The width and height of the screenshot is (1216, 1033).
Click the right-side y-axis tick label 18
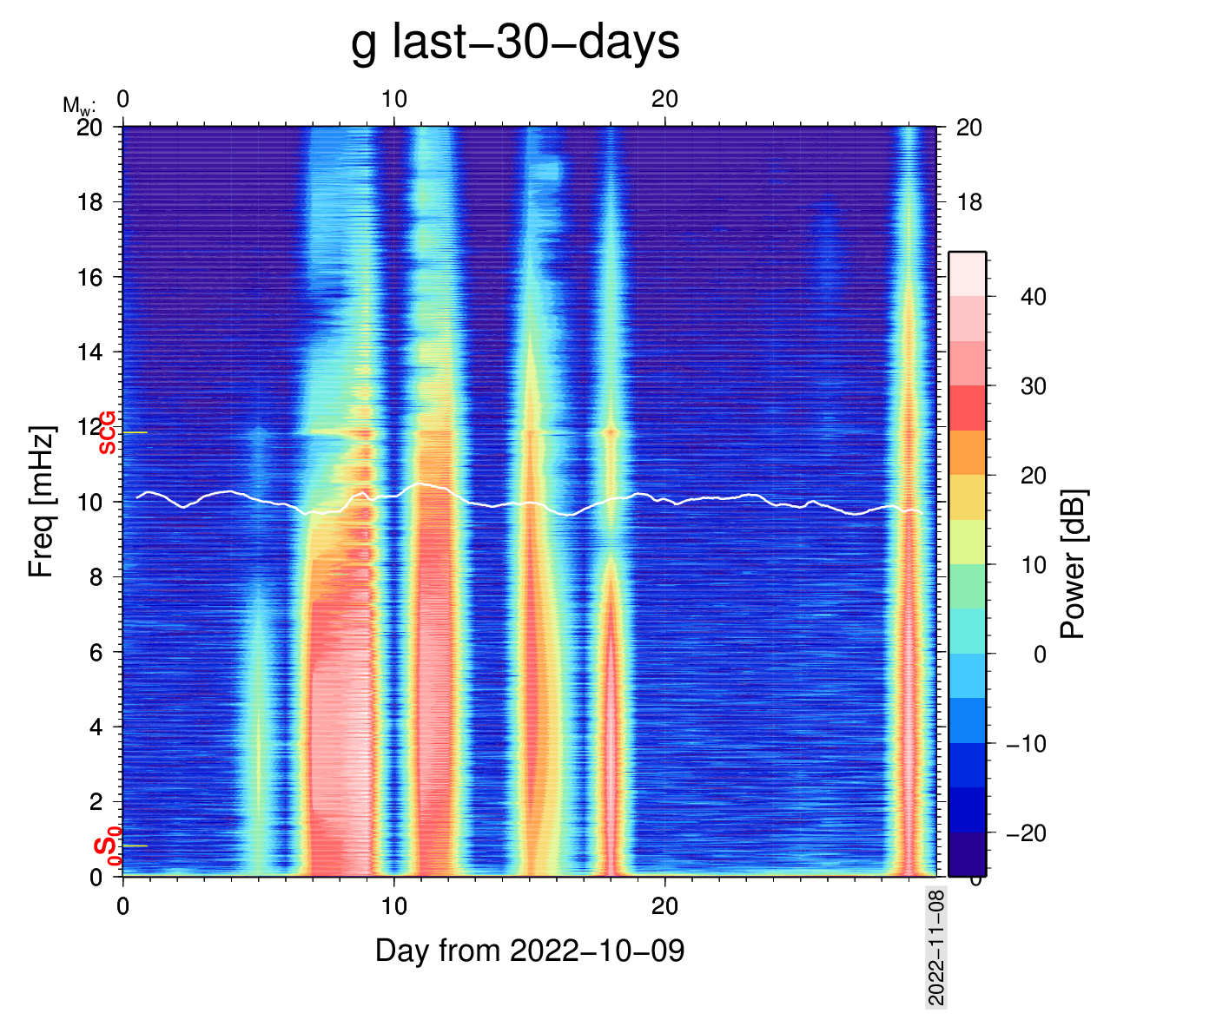(969, 202)
